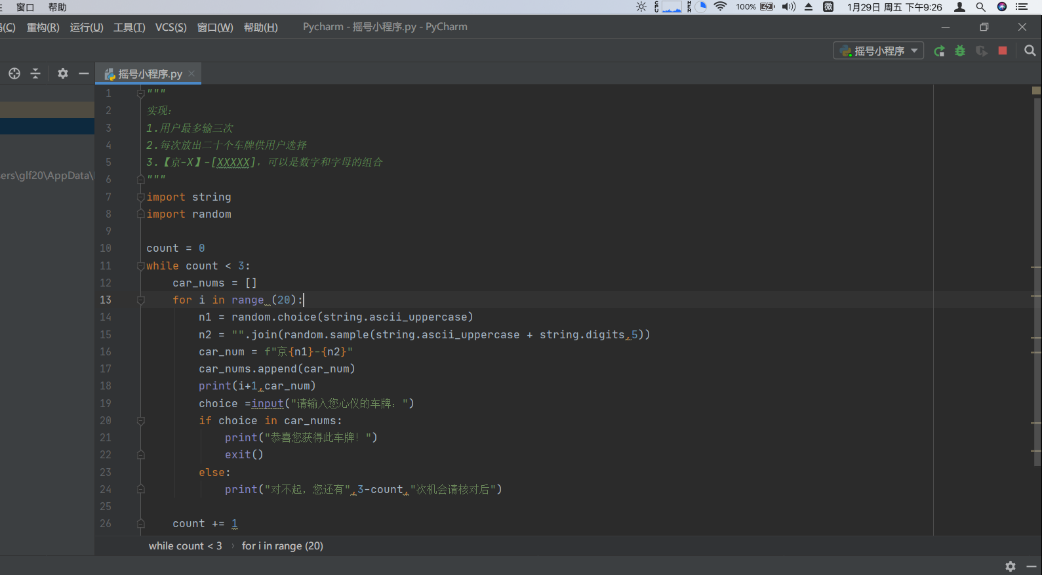Click the eject icon in menu bar

point(809,7)
